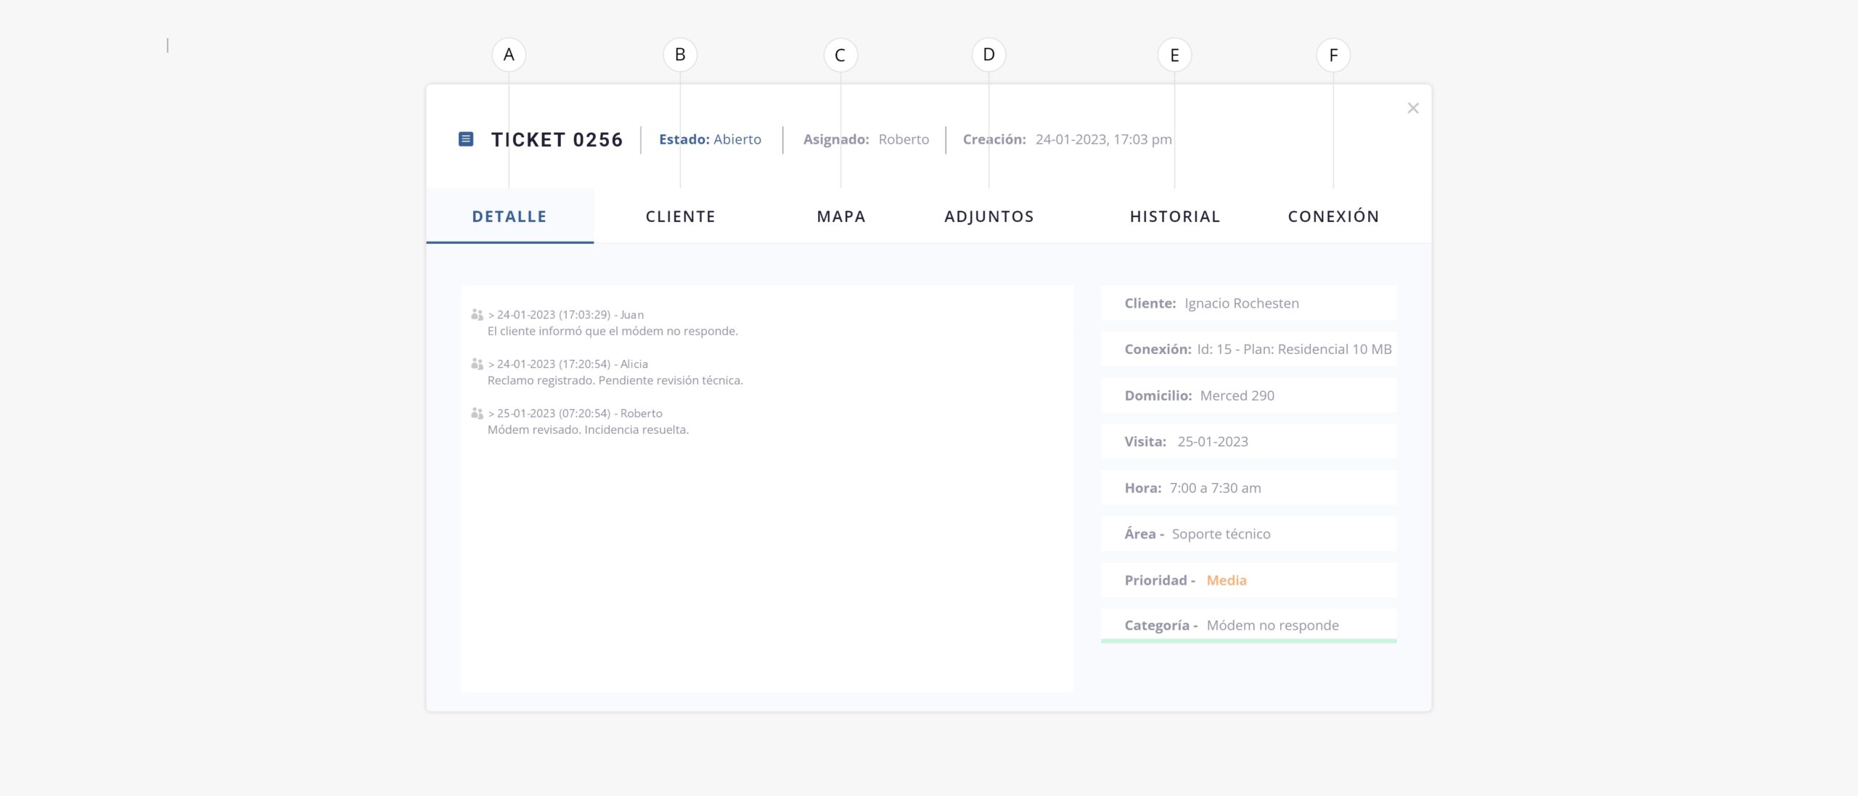
Task: Click user icon next to Juan's entry
Action: pos(477,314)
